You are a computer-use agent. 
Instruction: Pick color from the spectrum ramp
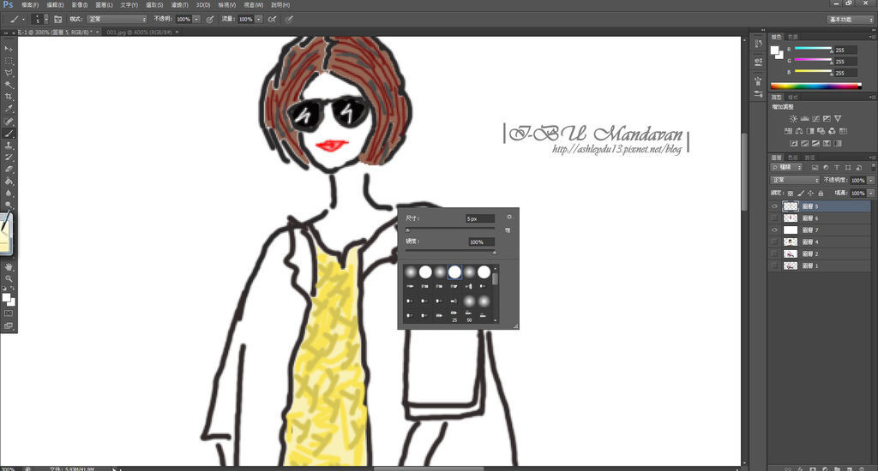[816, 86]
